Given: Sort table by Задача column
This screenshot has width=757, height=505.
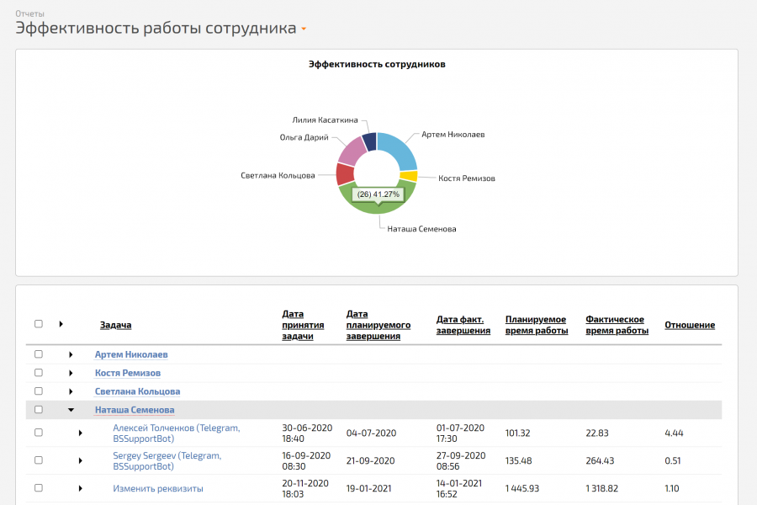Looking at the screenshot, I should [115, 325].
